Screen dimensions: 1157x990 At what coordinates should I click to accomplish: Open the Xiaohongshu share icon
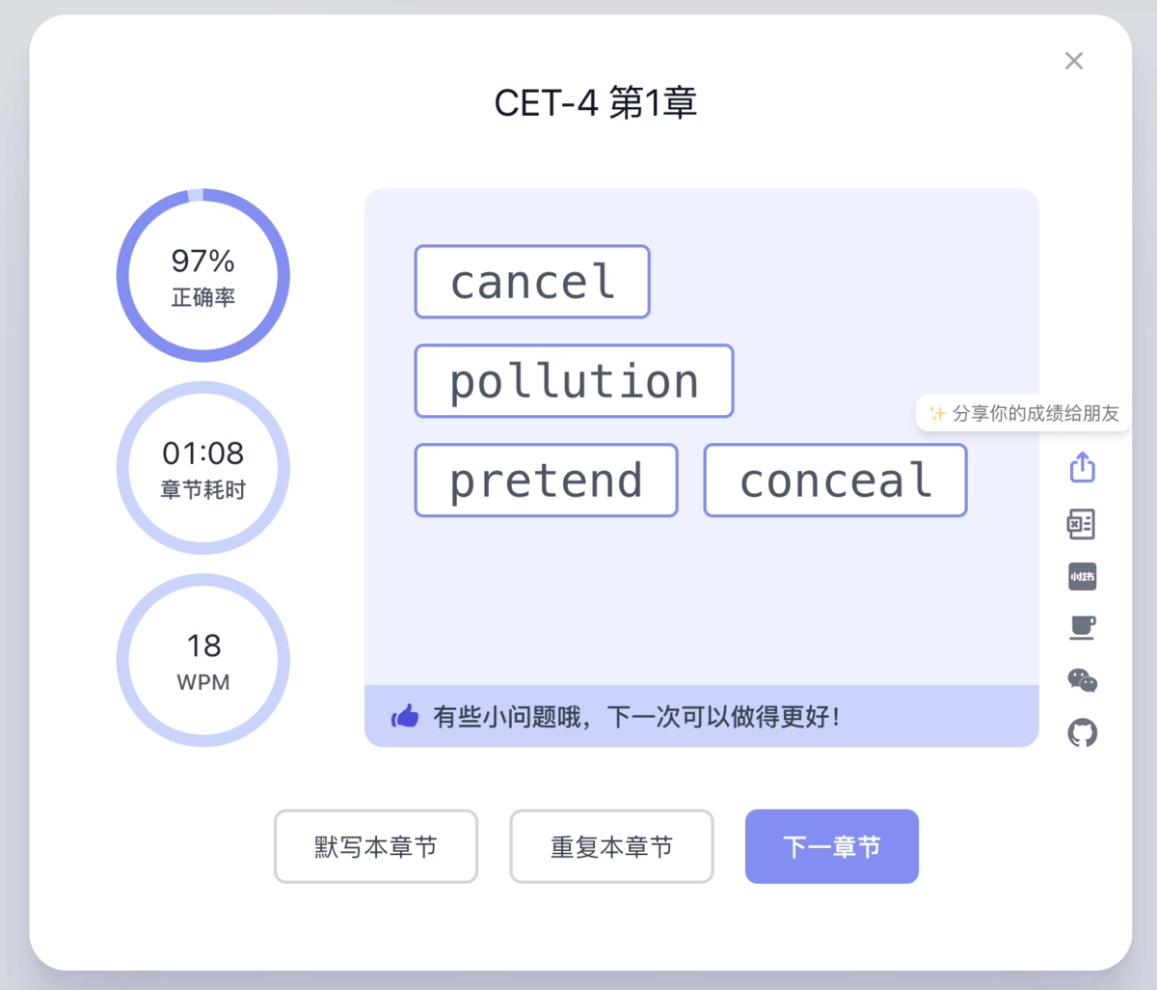[1082, 576]
